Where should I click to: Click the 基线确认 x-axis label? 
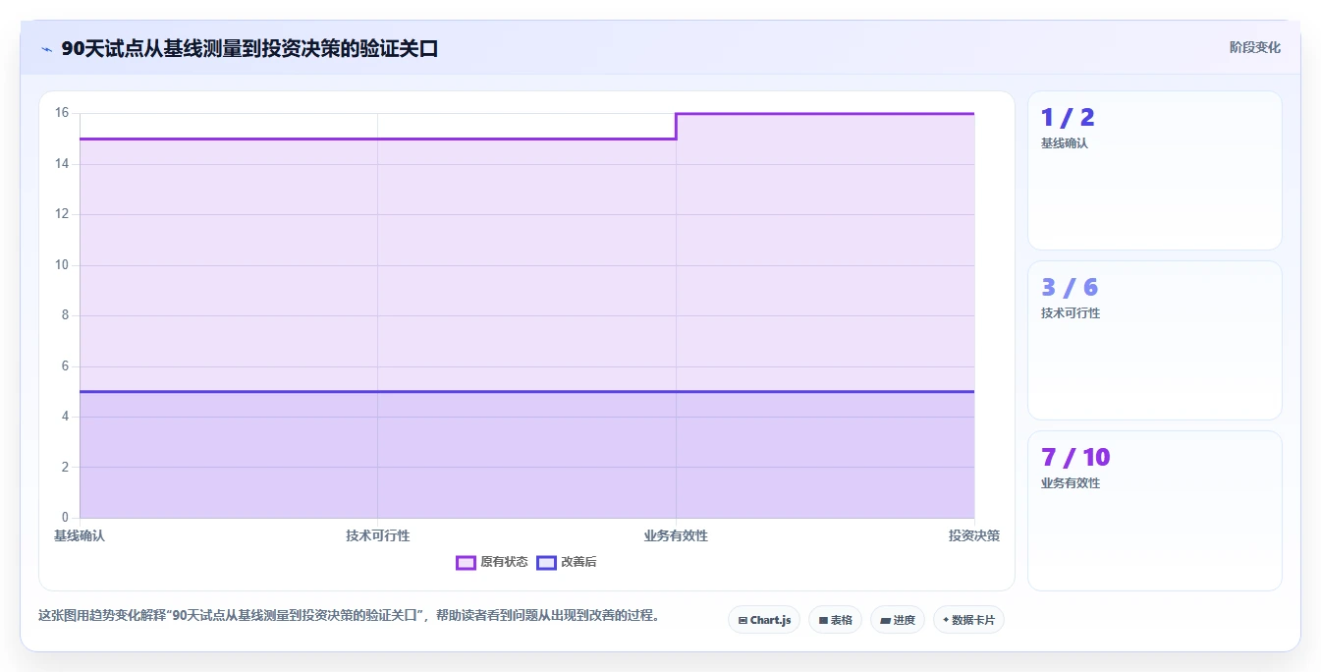click(x=80, y=535)
